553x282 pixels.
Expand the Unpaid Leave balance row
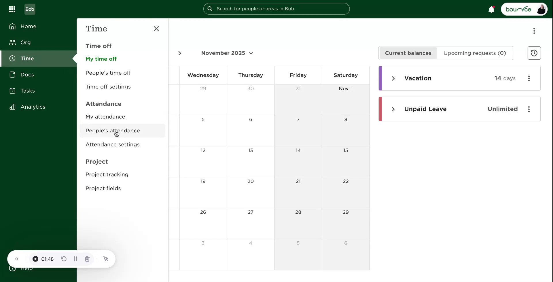pyautogui.click(x=393, y=109)
